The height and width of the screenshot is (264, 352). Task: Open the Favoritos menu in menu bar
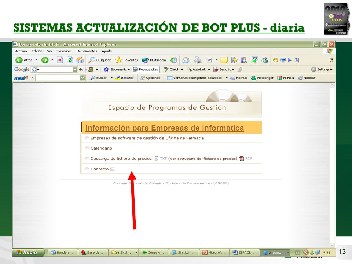click(x=65, y=51)
